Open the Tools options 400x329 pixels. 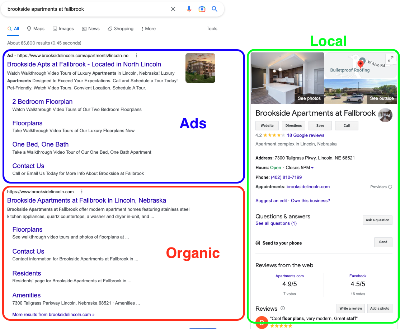click(212, 29)
